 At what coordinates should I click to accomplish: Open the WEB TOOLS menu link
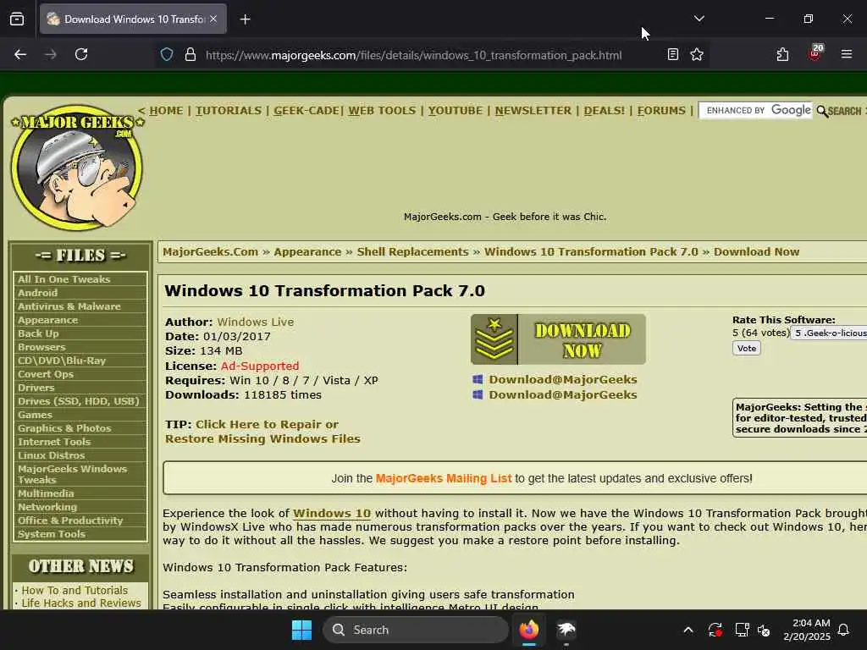[x=382, y=111]
